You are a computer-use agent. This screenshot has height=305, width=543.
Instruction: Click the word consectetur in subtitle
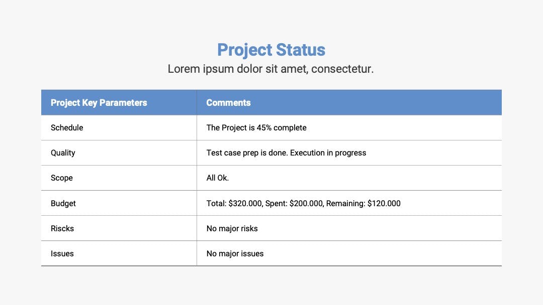[342, 69]
